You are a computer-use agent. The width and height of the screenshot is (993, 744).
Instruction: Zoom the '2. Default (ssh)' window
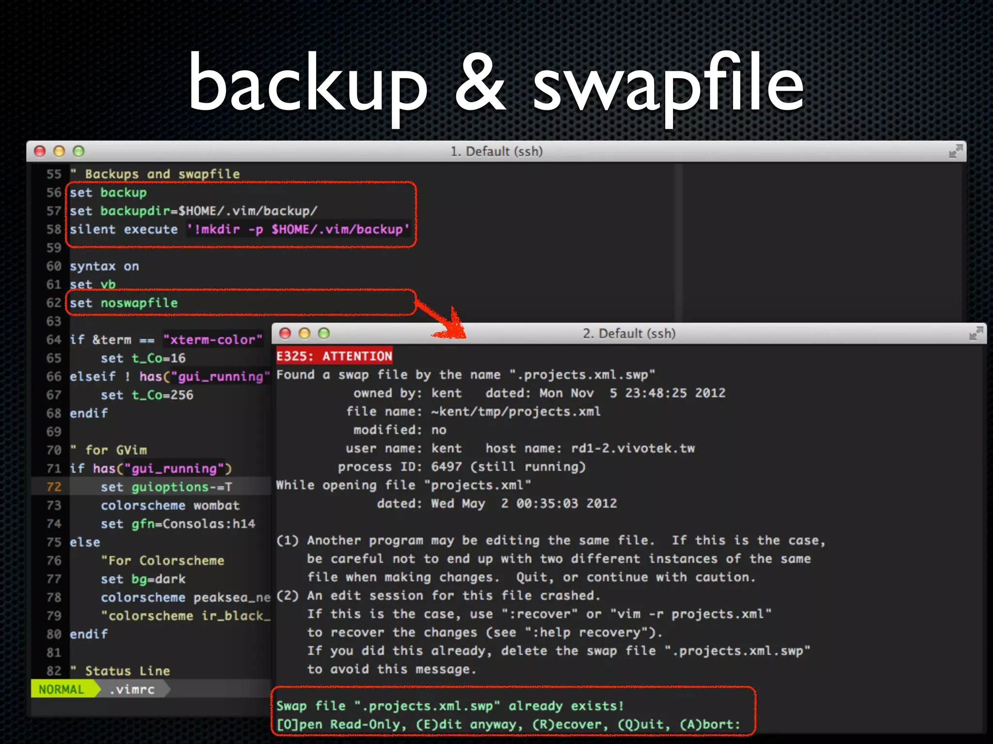click(x=324, y=333)
